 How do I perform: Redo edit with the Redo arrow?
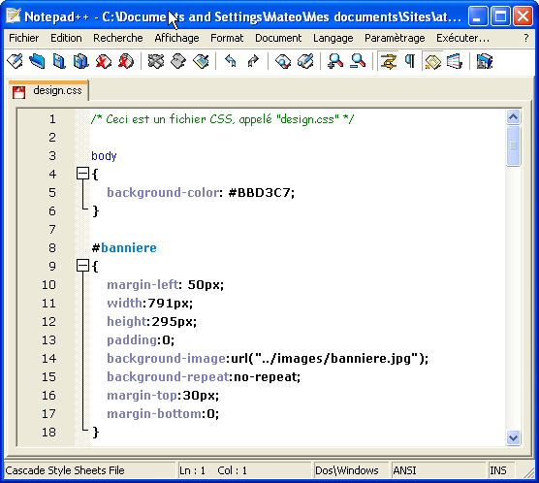(253, 62)
